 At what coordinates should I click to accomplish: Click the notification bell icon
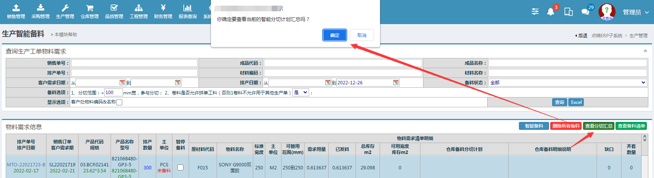pyautogui.click(x=551, y=12)
